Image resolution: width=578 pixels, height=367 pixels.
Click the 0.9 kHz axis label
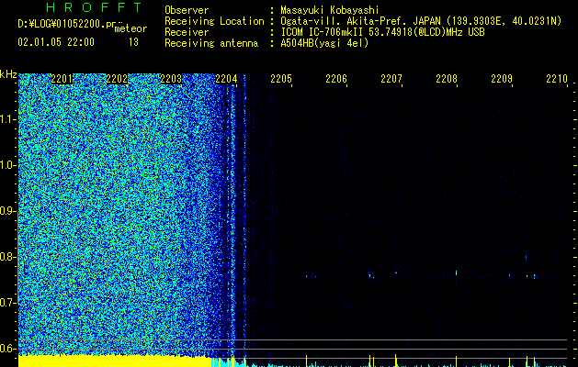point(7,211)
